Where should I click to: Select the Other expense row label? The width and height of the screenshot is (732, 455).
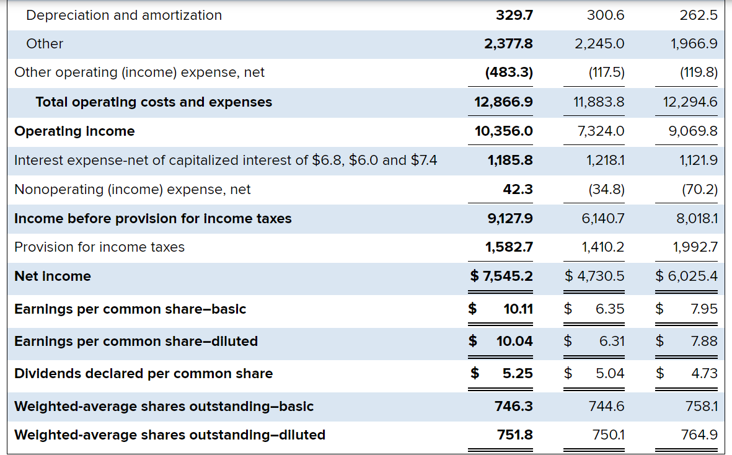tap(45, 44)
